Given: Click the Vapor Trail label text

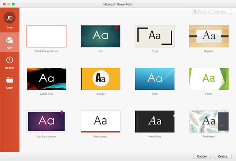Looking at the screenshot, I should point(46,94).
